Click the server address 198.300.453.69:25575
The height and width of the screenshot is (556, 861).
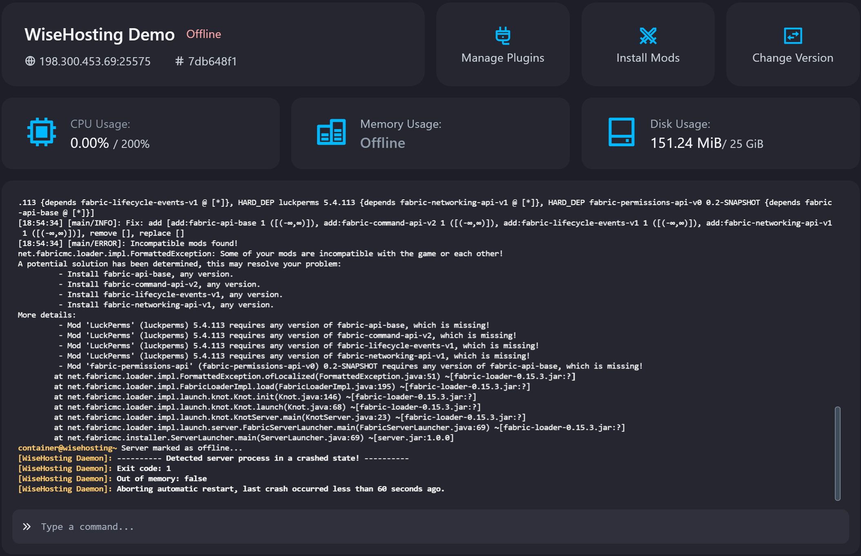click(95, 61)
